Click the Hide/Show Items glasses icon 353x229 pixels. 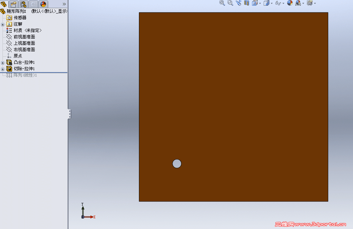pyautogui.click(x=278, y=3)
